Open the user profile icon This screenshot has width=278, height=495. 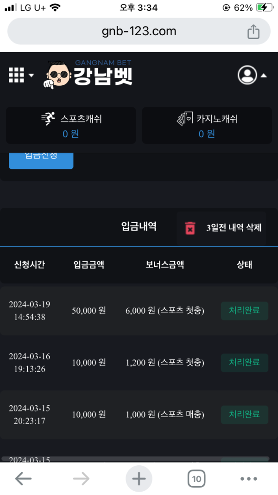247,75
